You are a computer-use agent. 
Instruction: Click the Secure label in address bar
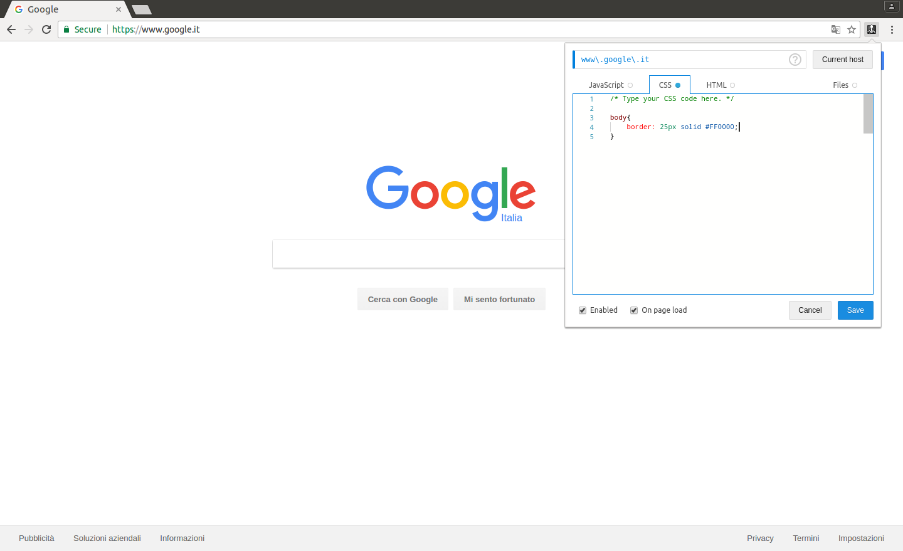tap(88, 29)
